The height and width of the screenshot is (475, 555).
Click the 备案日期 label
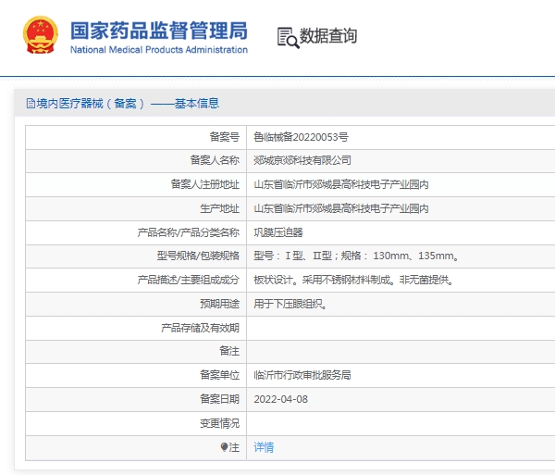(x=220, y=399)
